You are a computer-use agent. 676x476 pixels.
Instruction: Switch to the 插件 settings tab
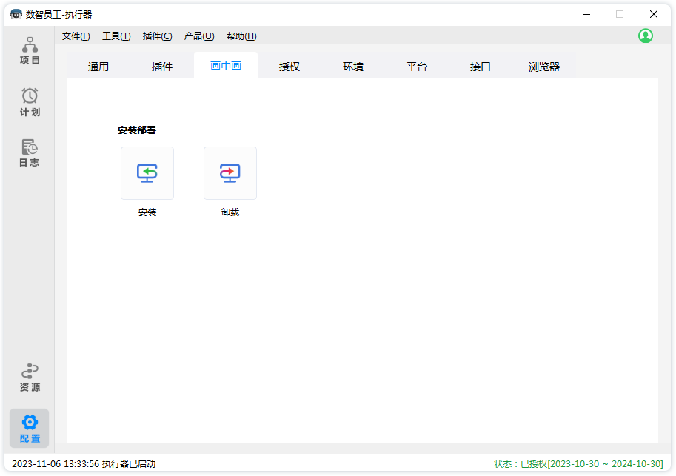[162, 67]
